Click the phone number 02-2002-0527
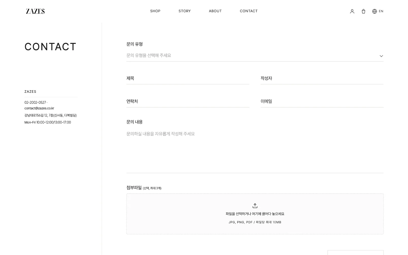Screen dimensions: 408x255 [35, 103]
